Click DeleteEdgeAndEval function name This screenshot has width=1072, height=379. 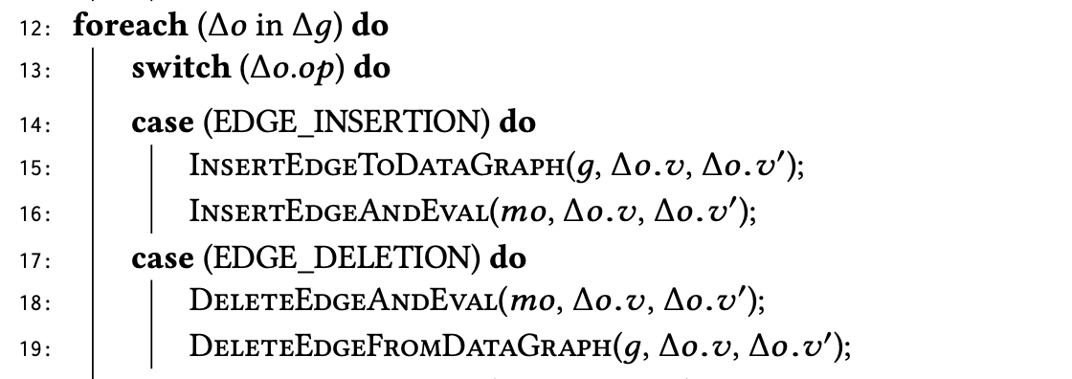(344, 301)
